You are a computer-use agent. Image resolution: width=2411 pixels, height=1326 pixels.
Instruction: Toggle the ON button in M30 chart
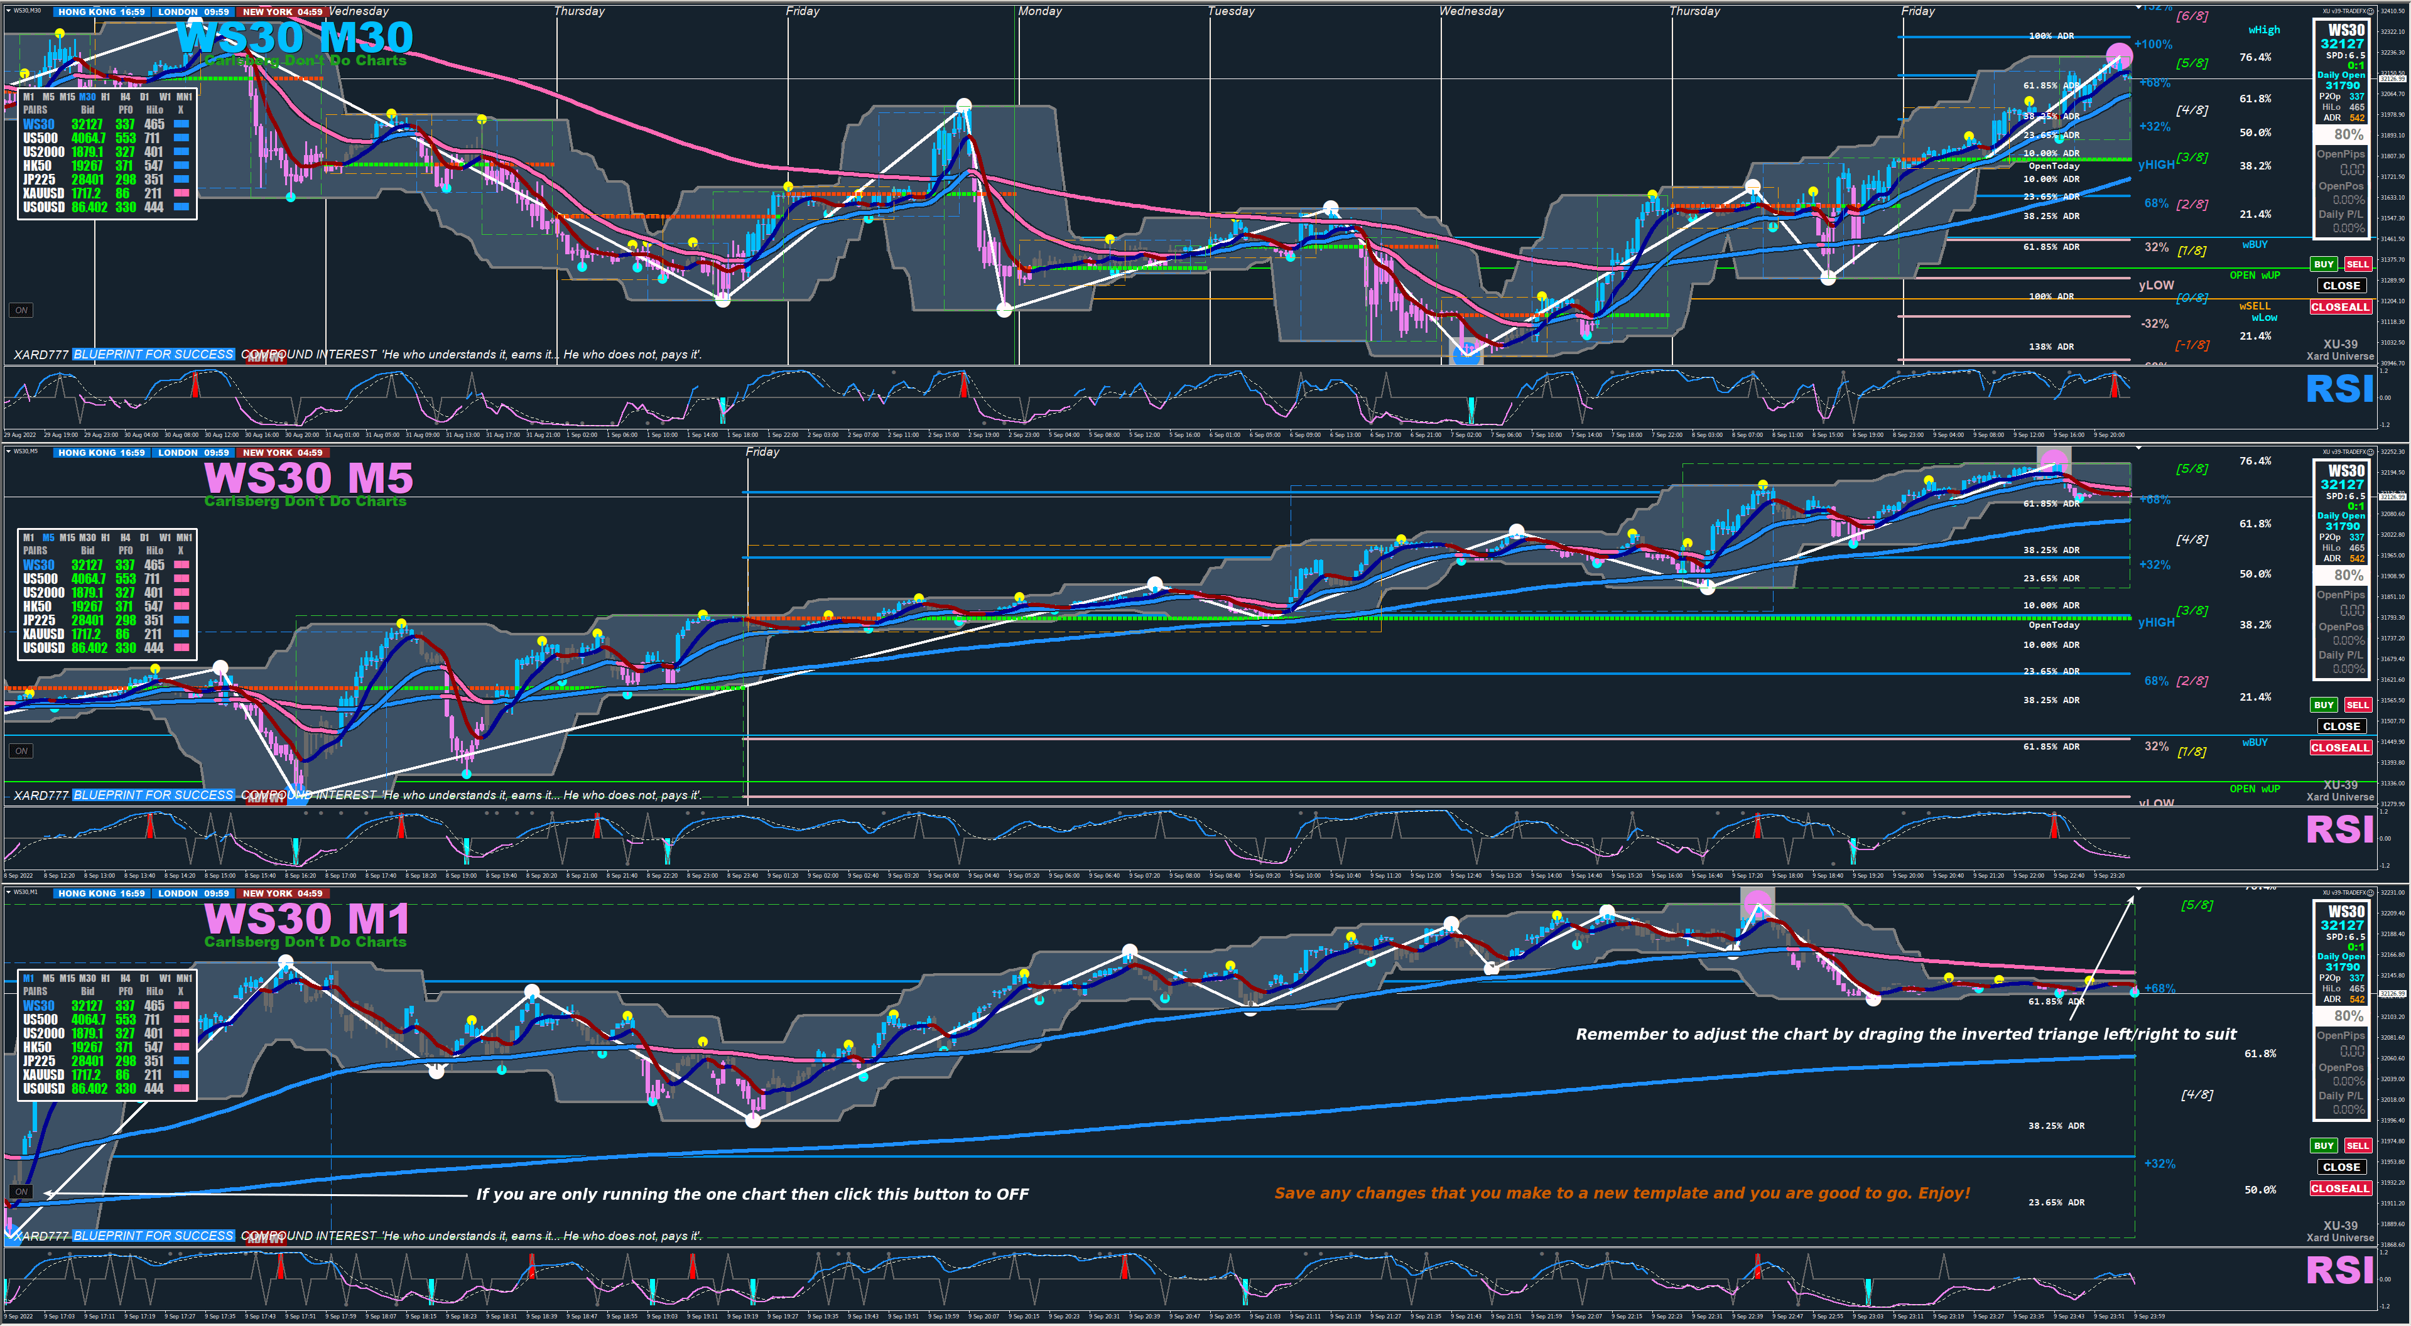[21, 310]
